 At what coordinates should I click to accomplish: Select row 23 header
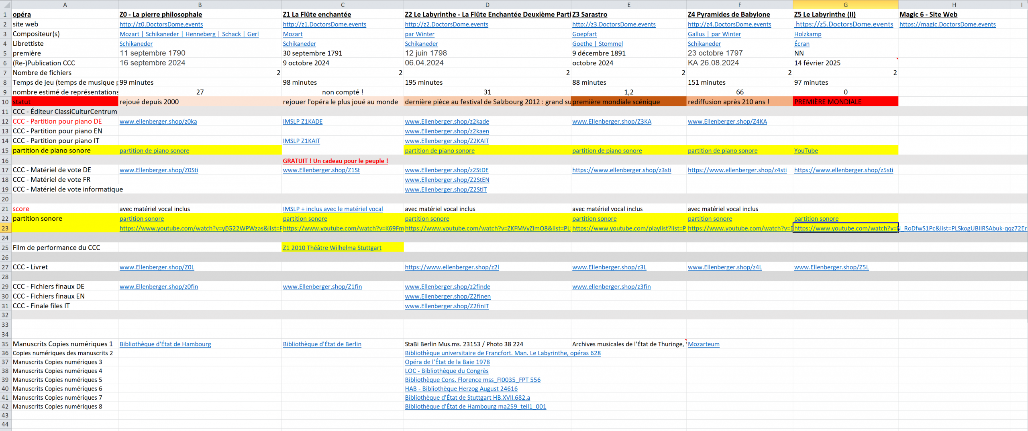pyautogui.click(x=5, y=228)
